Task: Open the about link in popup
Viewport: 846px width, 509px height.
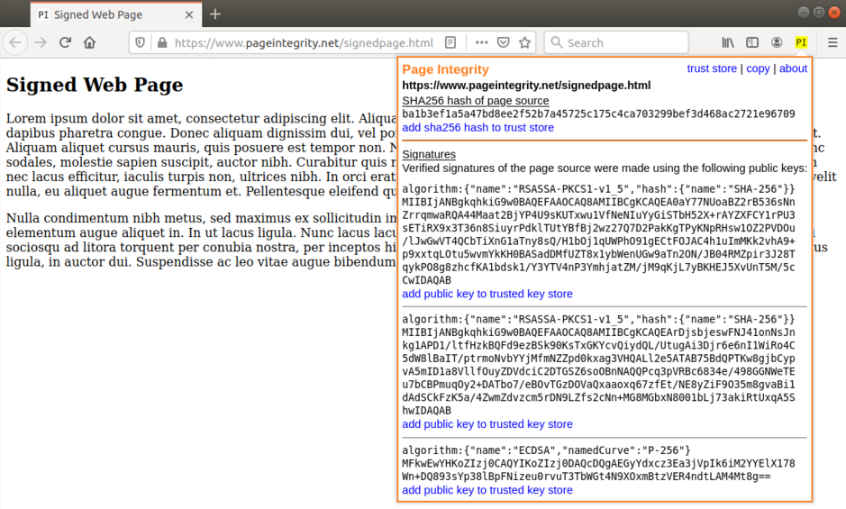Action: click(793, 68)
